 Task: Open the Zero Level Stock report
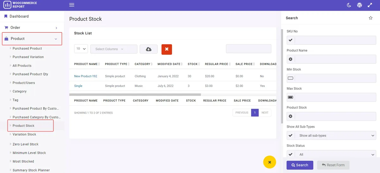[x=25, y=144]
